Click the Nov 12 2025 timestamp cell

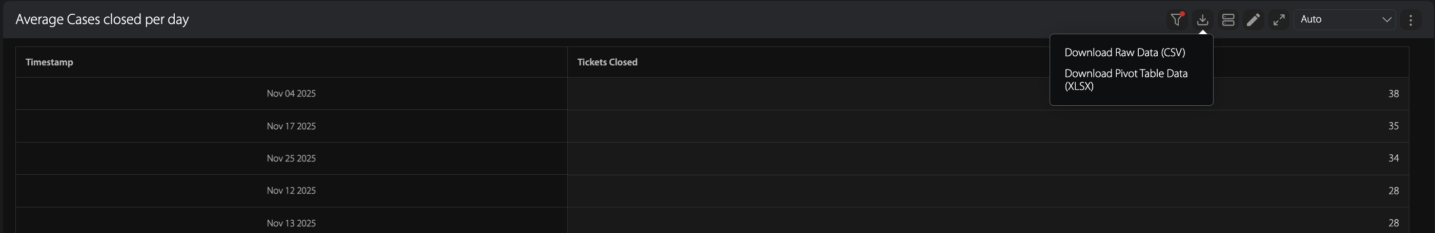[x=291, y=191]
